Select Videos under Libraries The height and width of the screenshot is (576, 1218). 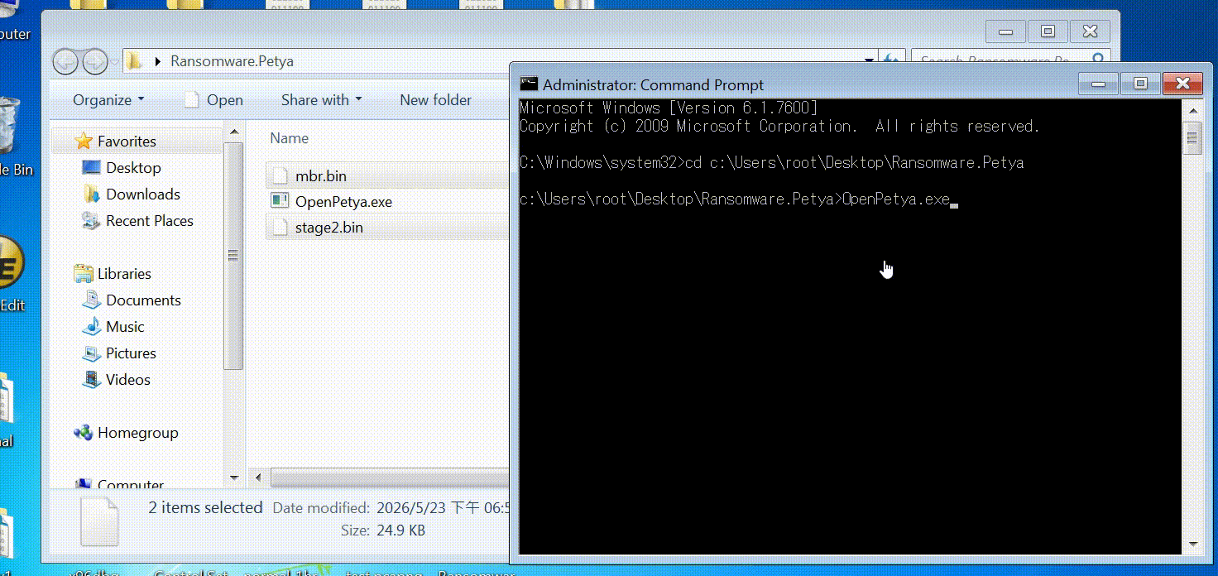click(x=128, y=380)
